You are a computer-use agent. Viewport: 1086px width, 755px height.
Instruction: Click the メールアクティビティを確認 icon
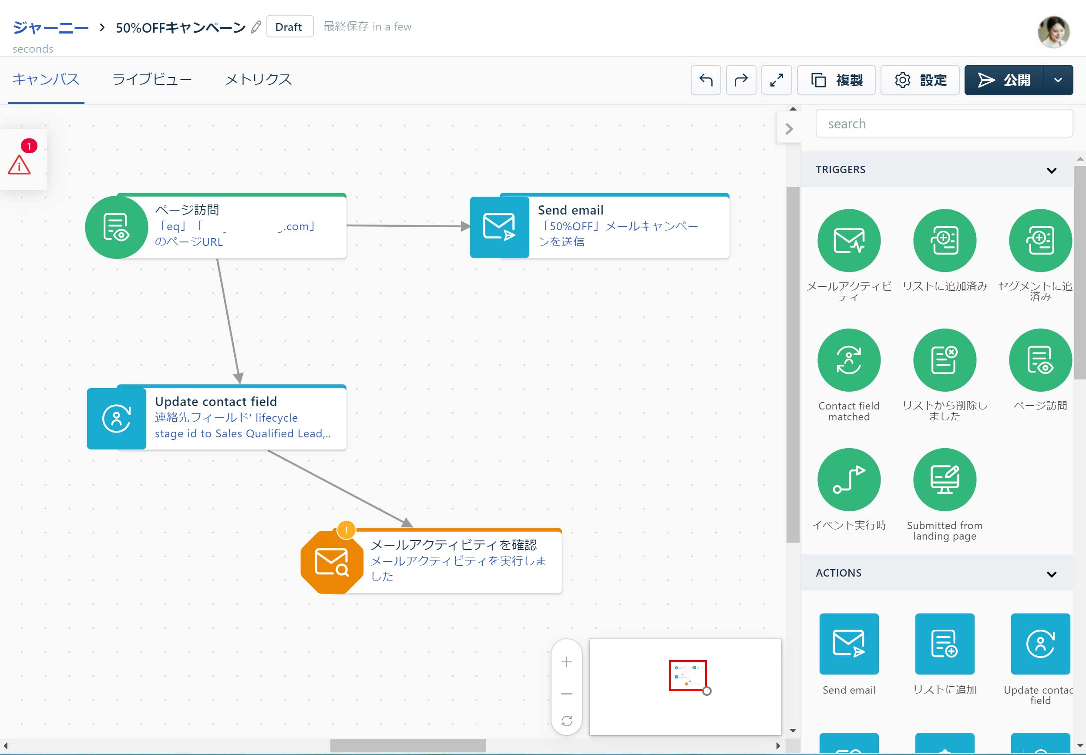point(329,560)
